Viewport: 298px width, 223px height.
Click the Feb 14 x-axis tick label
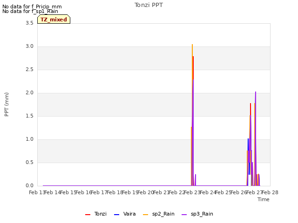pos(53,193)
